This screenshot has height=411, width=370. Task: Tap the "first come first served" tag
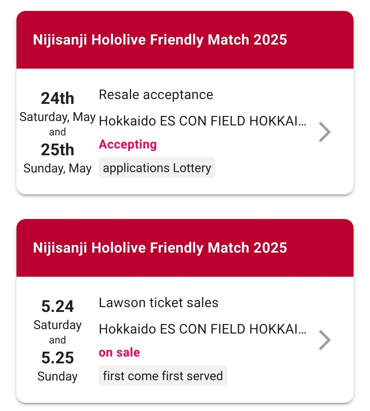[163, 376]
